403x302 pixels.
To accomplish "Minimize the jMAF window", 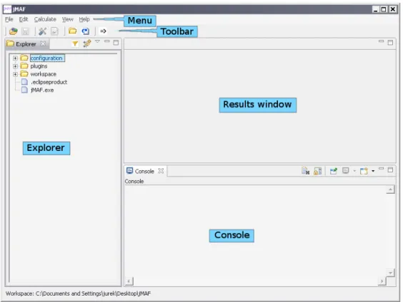I will pyautogui.click(x=376, y=9).
